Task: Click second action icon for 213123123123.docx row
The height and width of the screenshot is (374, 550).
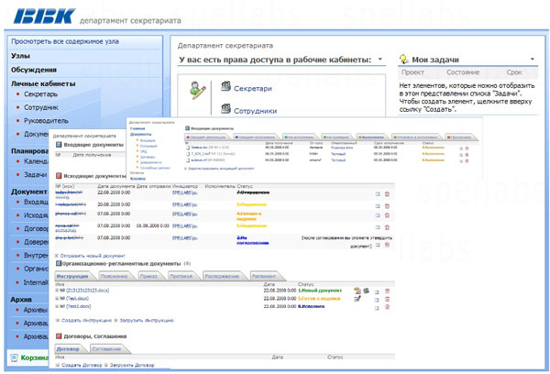Action: 366,291
